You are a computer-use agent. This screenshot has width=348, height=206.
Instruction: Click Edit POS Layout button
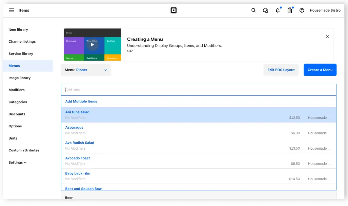pos(281,70)
